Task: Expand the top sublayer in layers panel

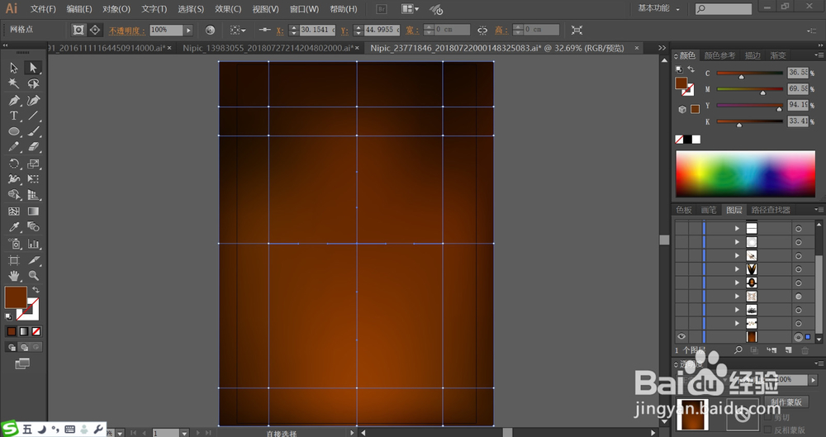Action: [737, 228]
